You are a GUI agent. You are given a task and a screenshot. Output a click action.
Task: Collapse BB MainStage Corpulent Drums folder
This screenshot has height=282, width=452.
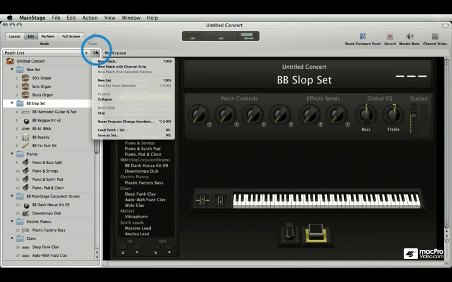(x=12, y=196)
